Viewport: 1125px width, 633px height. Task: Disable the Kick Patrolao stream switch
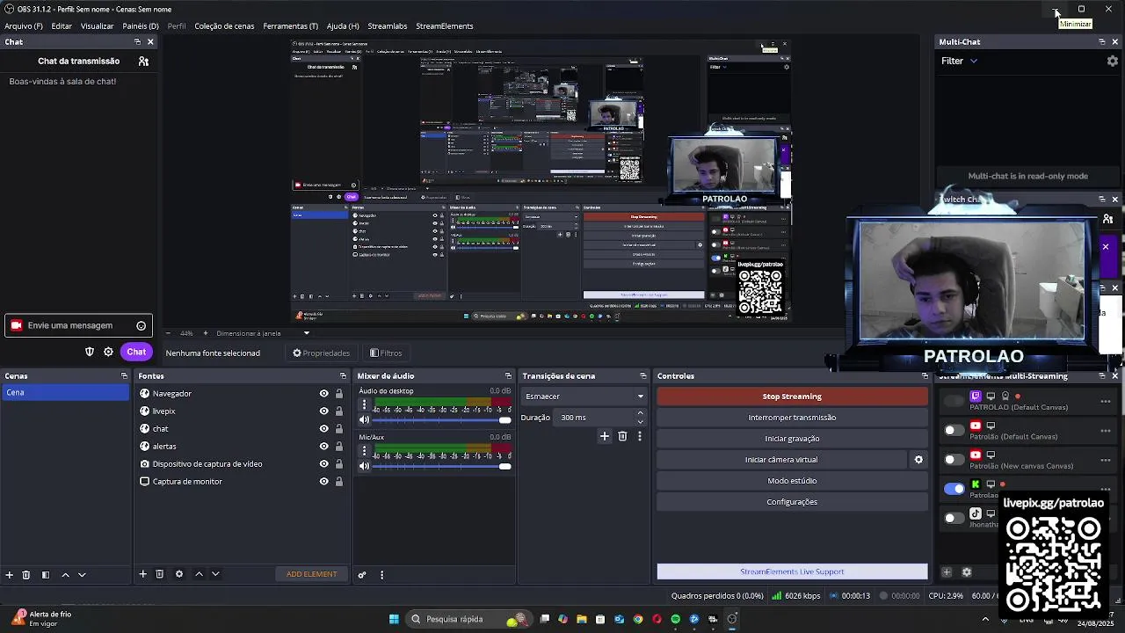point(954,489)
